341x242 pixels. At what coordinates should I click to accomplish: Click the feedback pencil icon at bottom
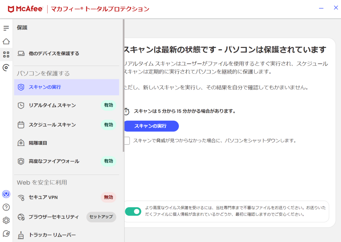6,234
